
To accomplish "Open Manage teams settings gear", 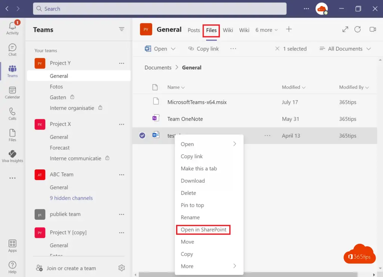I will (x=121, y=268).
